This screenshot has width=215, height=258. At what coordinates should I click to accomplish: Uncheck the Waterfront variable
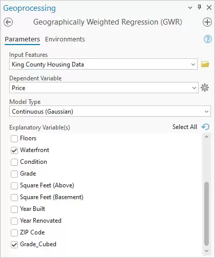pos(14,150)
